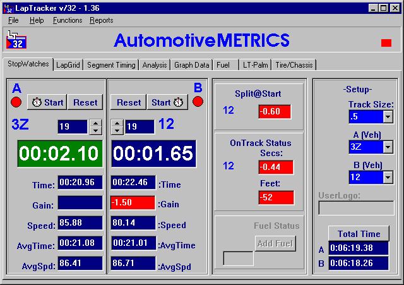This screenshot has height=285, width=404.
Task: Click B AvgTime value 00:21.01
Action: click(133, 243)
